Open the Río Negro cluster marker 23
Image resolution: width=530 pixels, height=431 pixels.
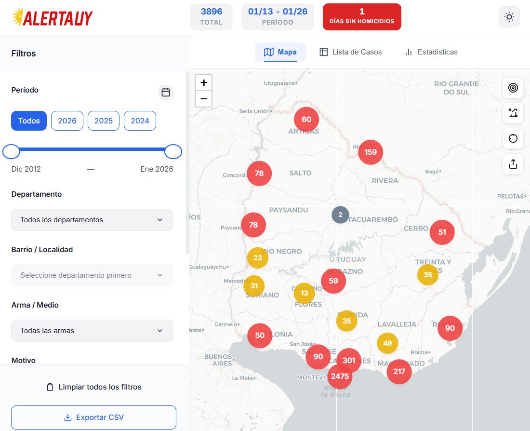[258, 258]
